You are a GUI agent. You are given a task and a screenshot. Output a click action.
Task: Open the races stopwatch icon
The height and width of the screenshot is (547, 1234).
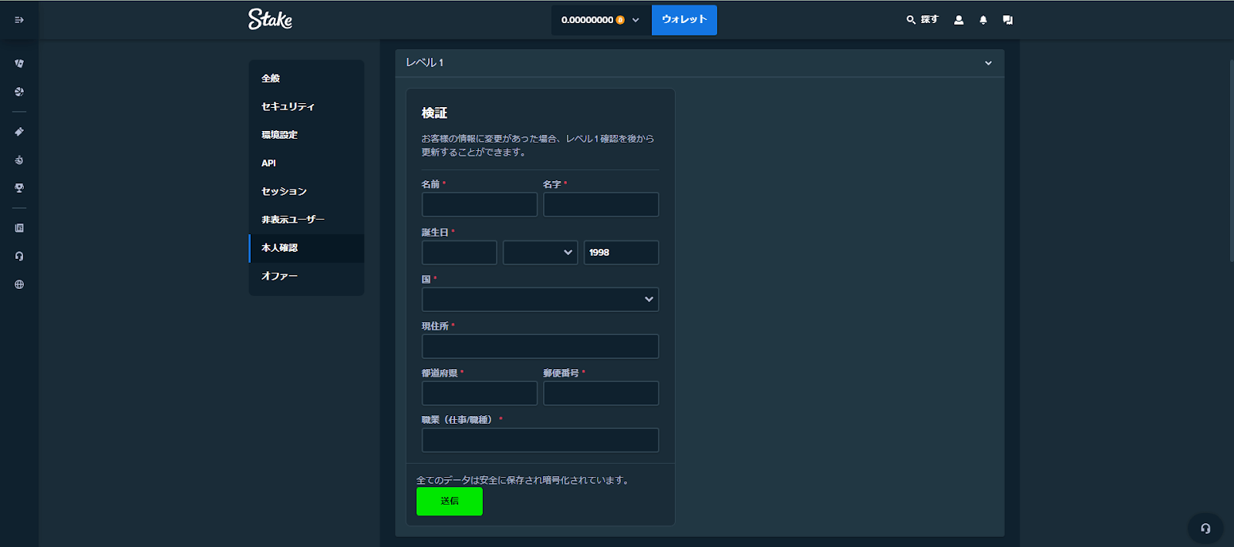pos(19,160)
